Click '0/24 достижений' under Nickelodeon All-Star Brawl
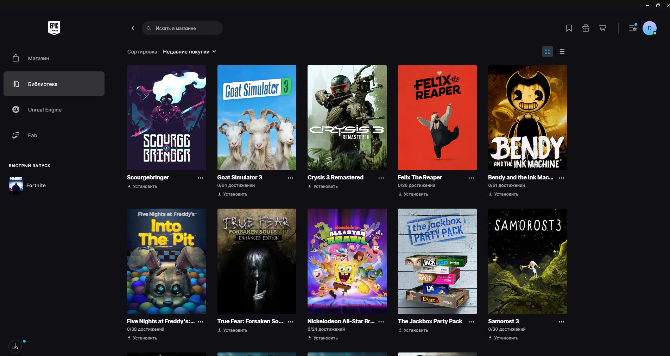 point(326,329)
